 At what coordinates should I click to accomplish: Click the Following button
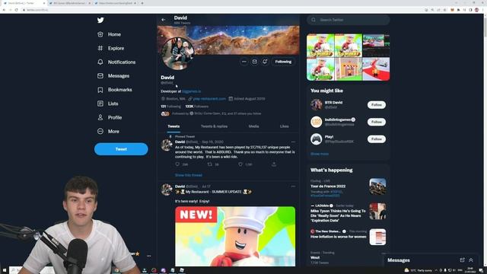pyautogui.click(x=283, y=62)
